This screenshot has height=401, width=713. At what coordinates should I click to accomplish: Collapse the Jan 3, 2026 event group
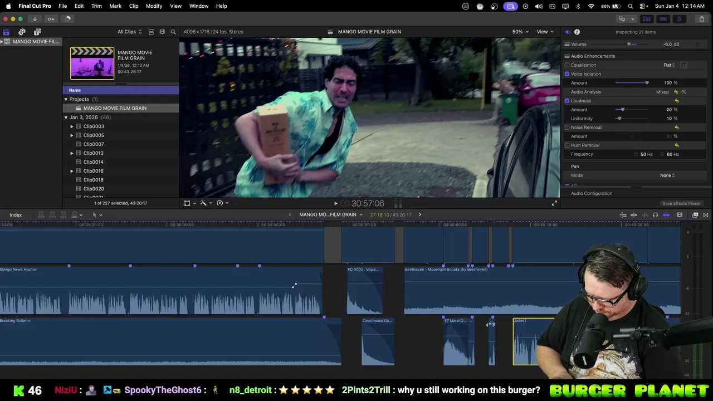click(x=66, y=118)
